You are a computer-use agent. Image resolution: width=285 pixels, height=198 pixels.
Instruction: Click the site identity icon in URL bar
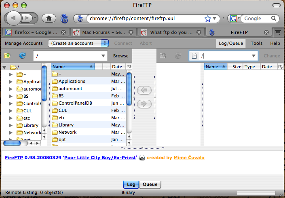(80, 19)
